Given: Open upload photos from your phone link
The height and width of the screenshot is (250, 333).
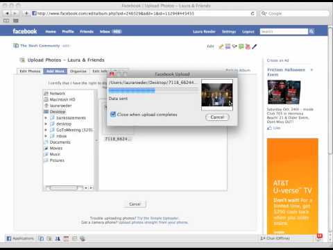Looking at the screenshot, I should coord(153,222).
